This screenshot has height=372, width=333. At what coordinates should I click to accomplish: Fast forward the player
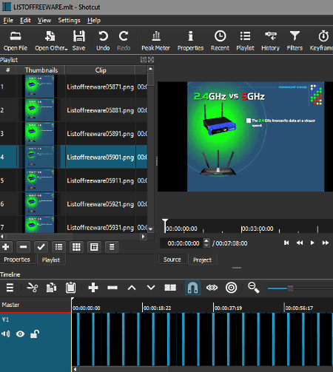(x=326, y=243)
